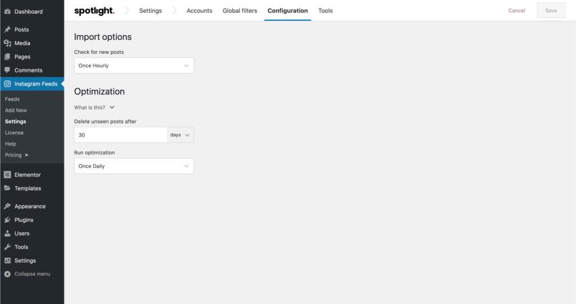
Task: Open the Posts menu item
Action: pos(32,29)
